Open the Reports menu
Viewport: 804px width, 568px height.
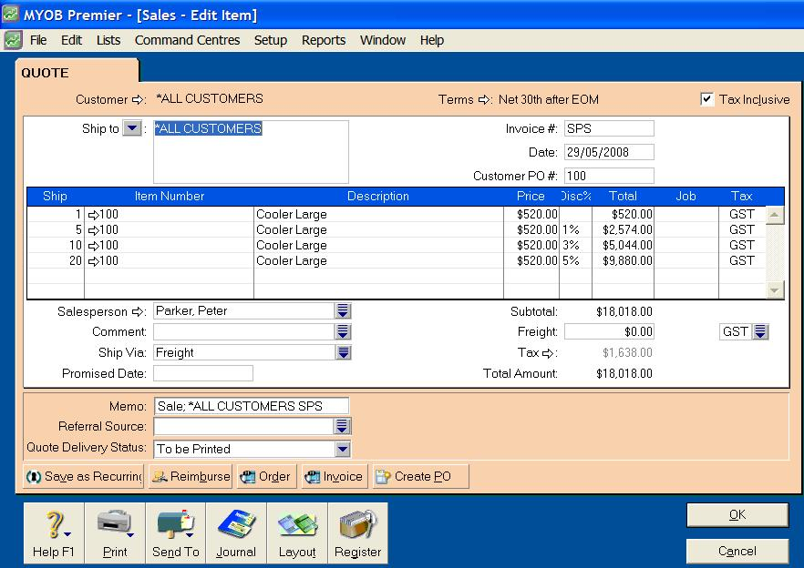click(324, 40)
